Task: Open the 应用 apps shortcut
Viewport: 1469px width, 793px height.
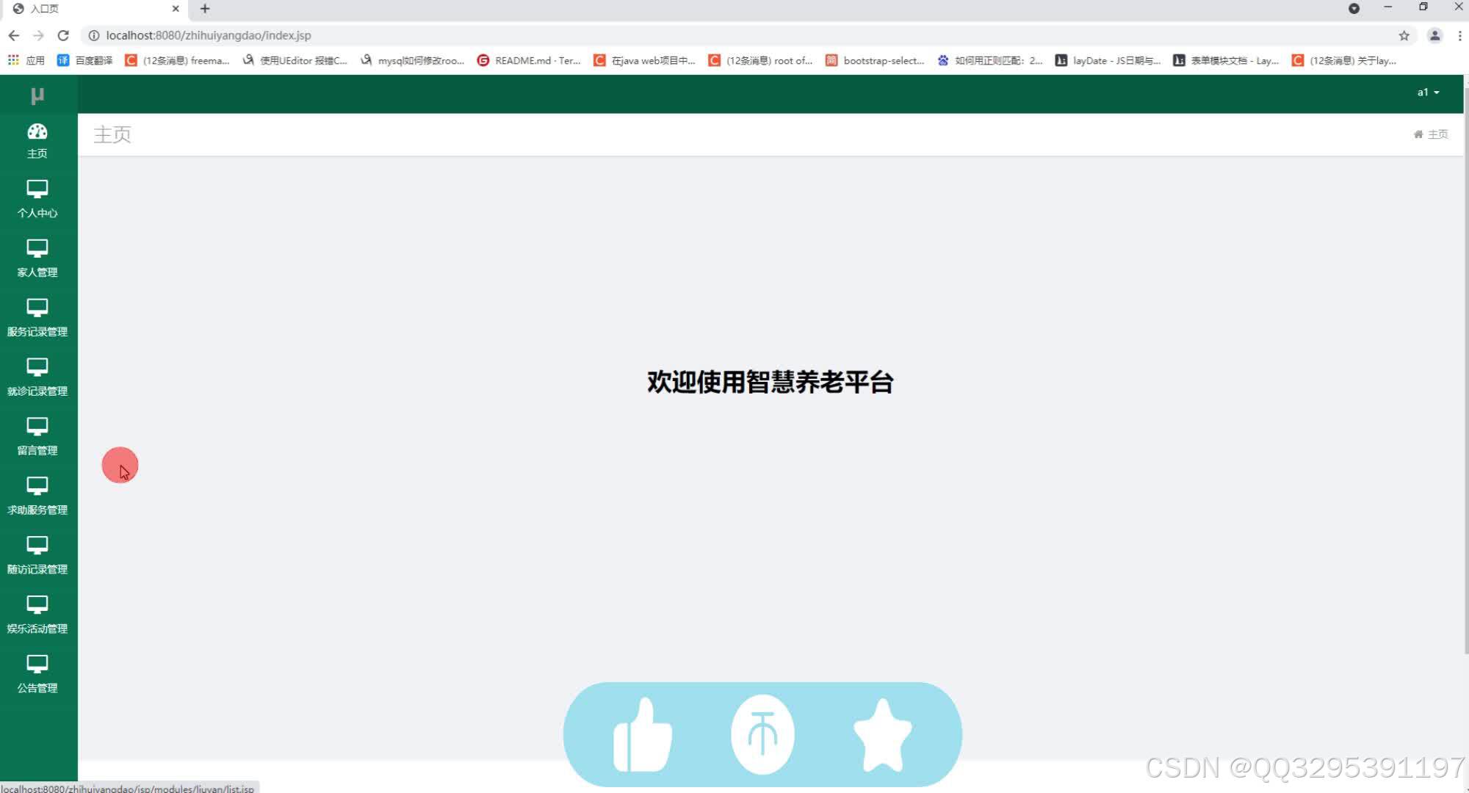Action: (x=26, y=60)
